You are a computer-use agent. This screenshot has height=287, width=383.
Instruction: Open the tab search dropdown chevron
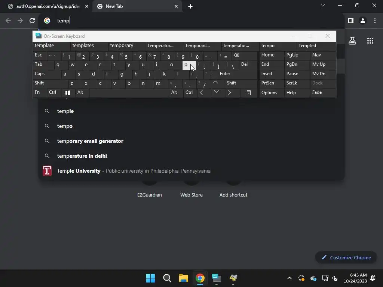click(x=323, y=5)
